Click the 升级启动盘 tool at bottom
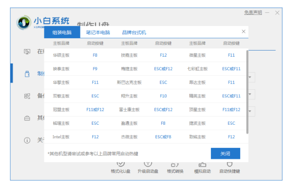 (148, 168)
